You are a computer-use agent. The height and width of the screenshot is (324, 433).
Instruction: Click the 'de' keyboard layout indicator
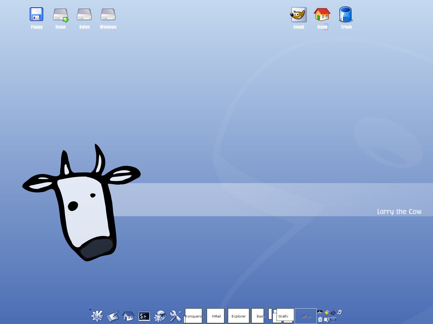coord(320,312)
